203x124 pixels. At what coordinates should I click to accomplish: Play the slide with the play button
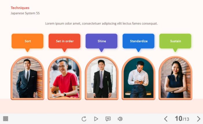click(96, 119)
